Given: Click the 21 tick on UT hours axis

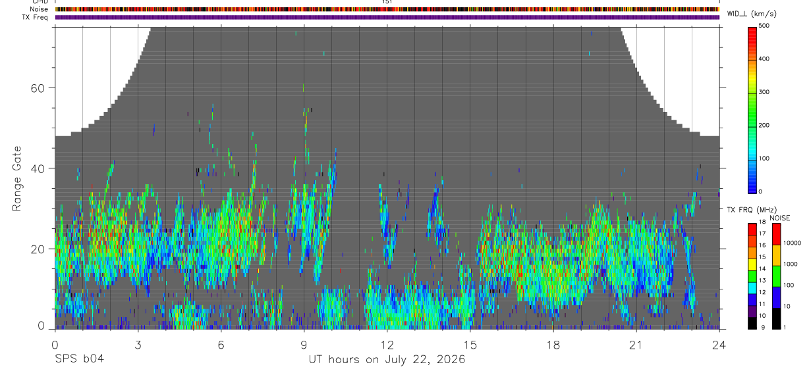Looking at the screenshot, I should coord(636,345).
